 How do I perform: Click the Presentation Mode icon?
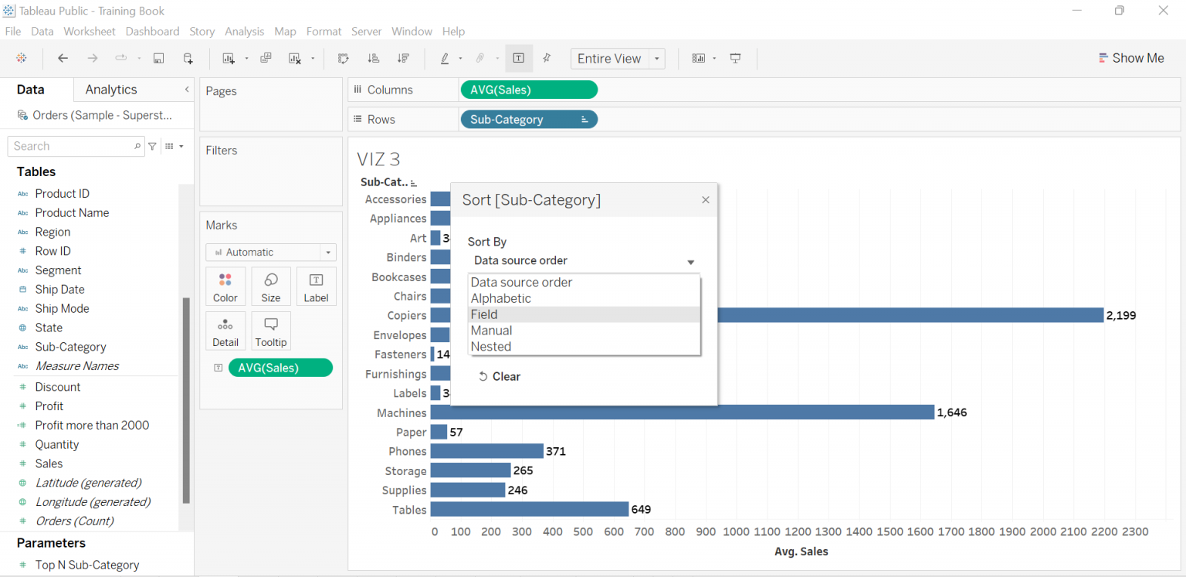tap(735, 58)
